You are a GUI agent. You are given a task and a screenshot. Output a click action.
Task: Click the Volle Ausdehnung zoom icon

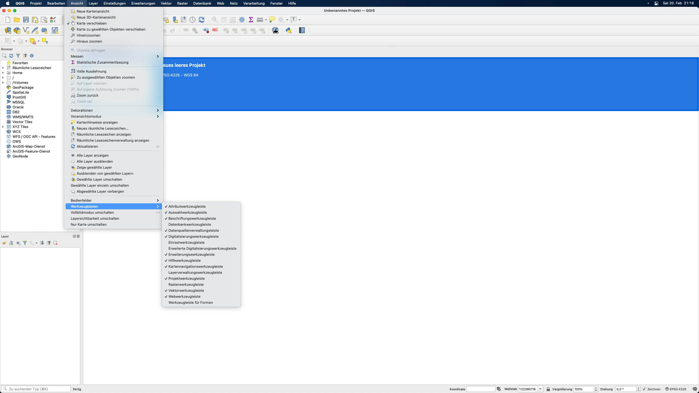[72, 71]
